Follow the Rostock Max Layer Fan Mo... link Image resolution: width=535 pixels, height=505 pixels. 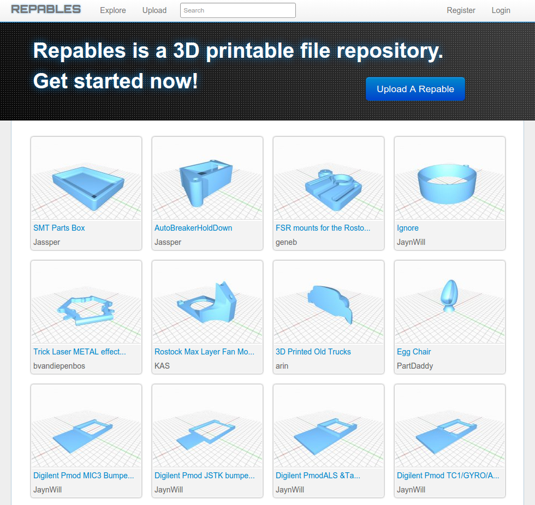(x=204, y=352)
